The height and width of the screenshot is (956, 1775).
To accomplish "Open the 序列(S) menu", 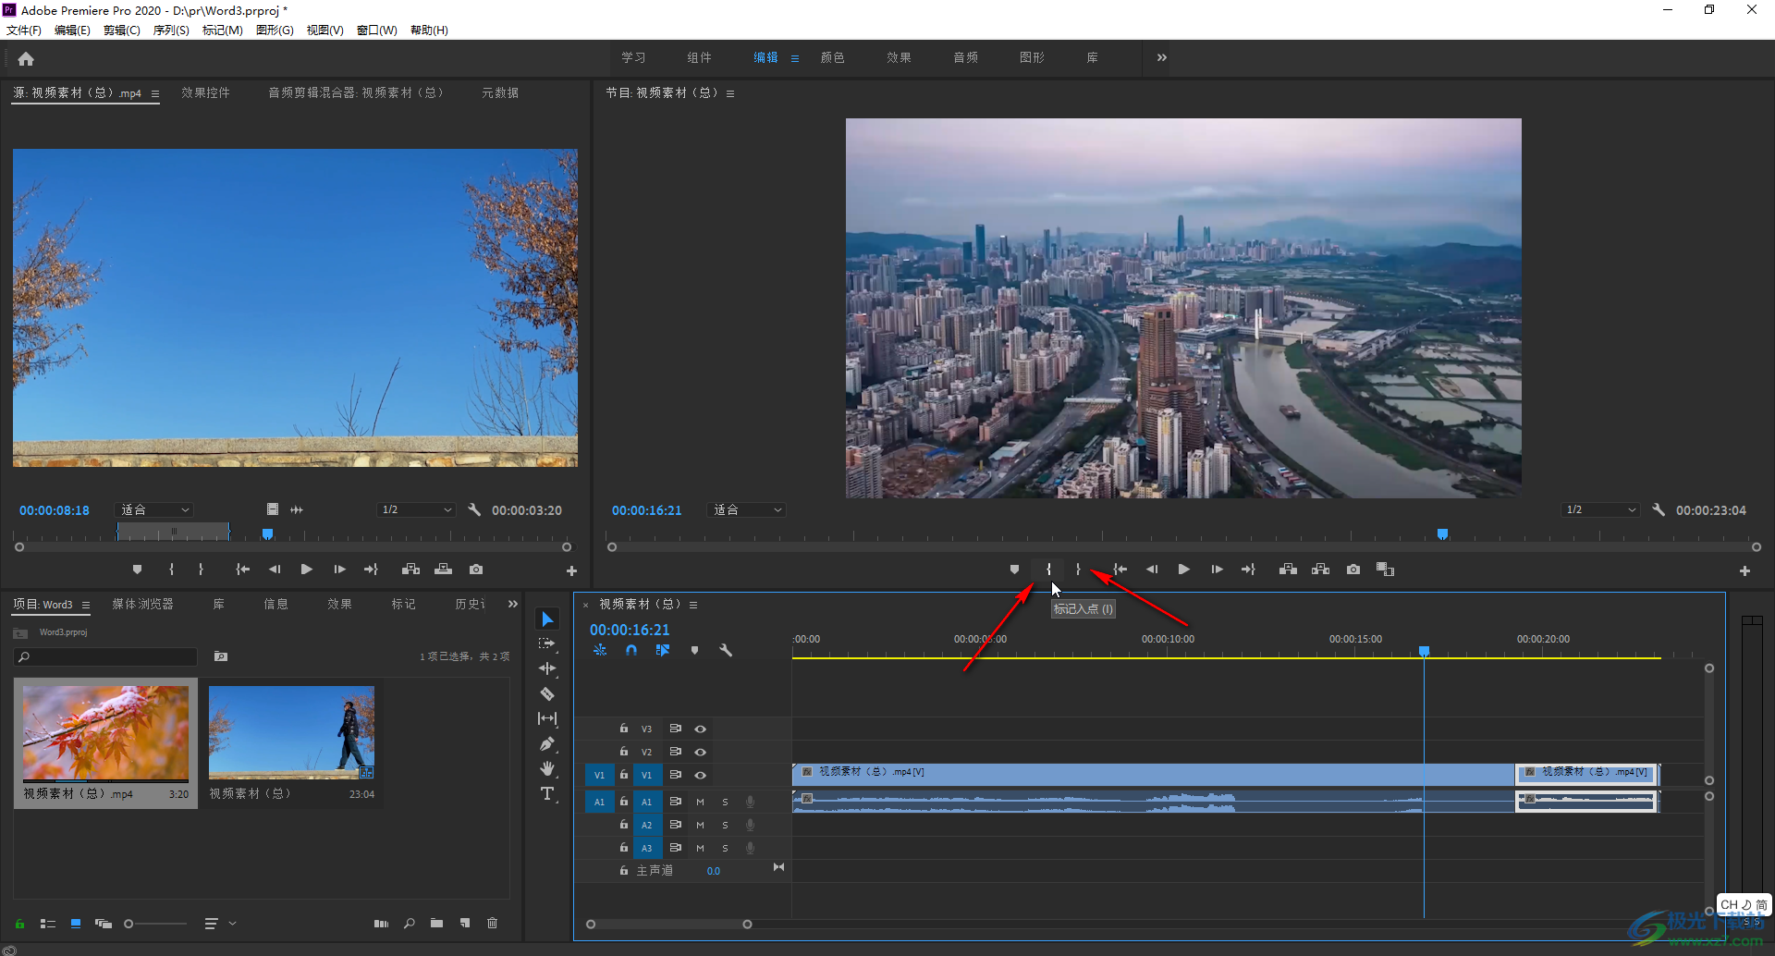I will point(171,30).
